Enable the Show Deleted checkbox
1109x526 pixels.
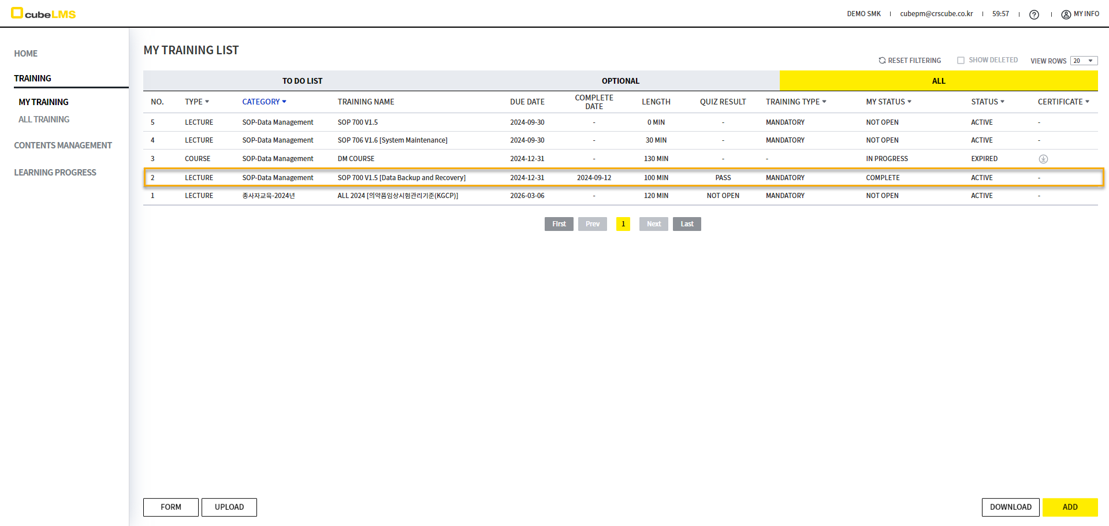[961, 61]
